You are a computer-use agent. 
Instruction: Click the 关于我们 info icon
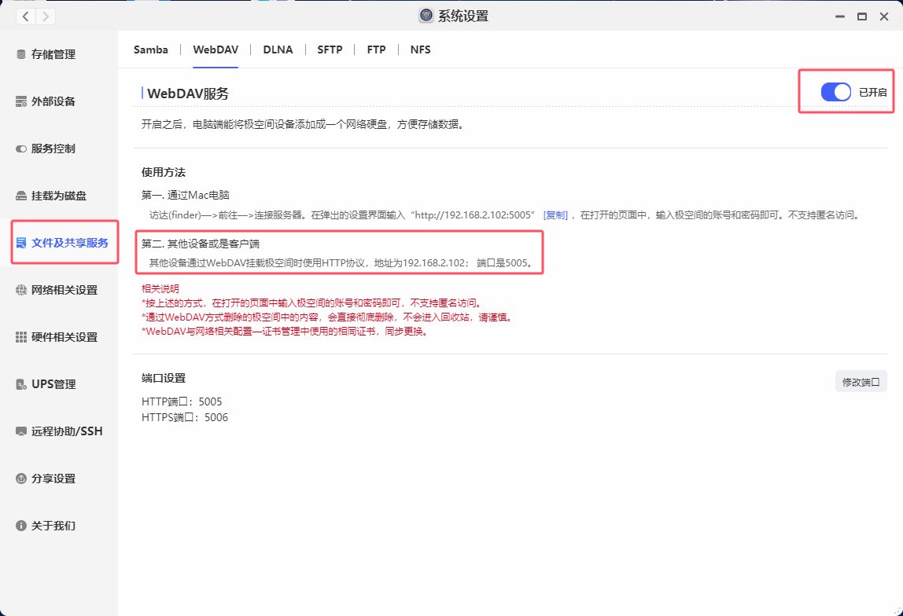click(21, 526)
